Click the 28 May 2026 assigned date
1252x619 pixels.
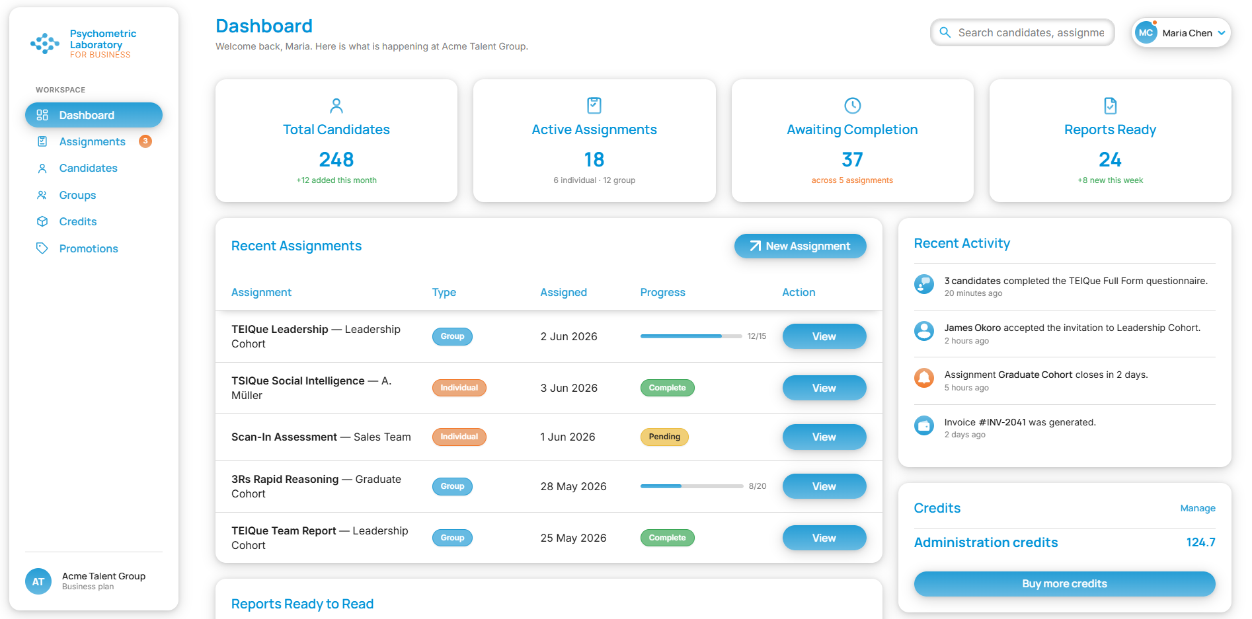tap(573, 486)
